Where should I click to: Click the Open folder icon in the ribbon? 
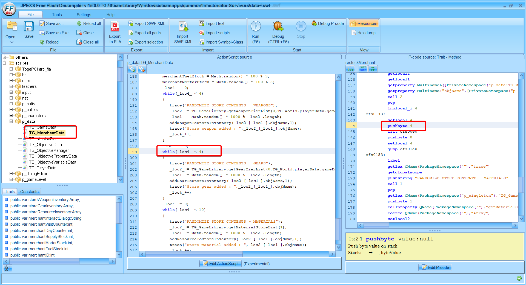[x=12, y=26]
